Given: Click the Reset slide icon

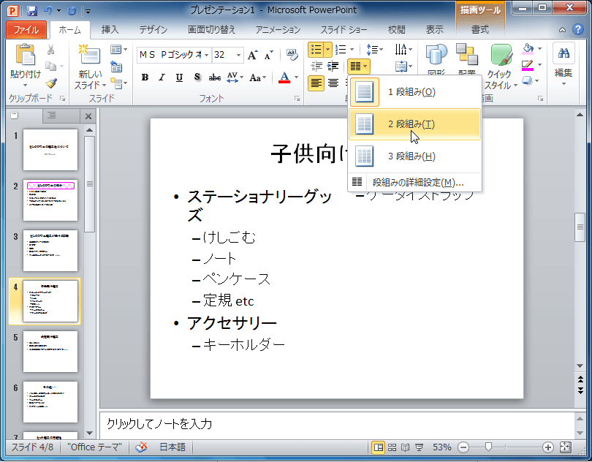Looking at the screenshot, I should pyautogui.click(x=116, y=67).
